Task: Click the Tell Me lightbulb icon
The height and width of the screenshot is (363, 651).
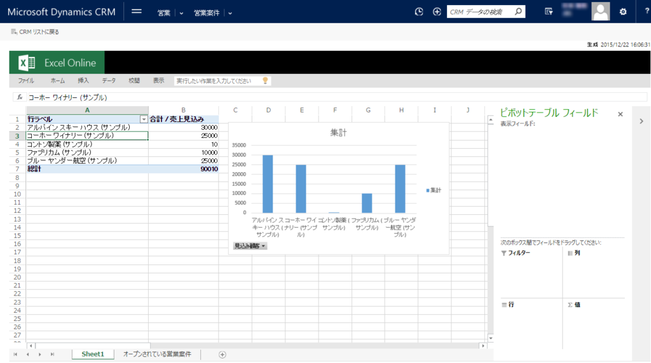Action: (x=265, y=81)
